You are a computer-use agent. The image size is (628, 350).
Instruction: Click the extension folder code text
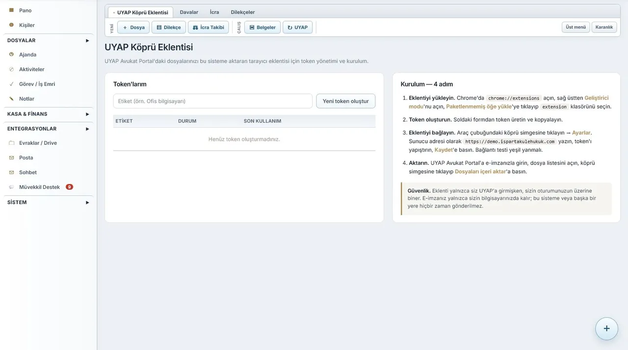coord(554,107)
